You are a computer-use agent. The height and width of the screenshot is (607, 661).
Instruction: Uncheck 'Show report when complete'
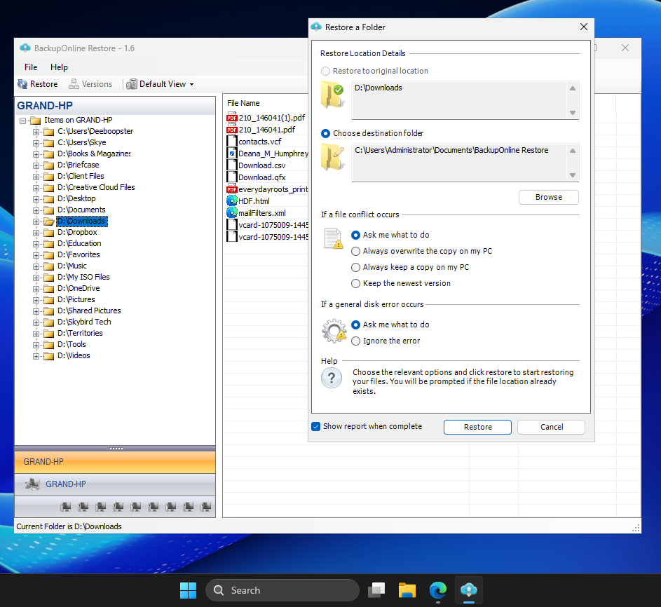click(316, 426)
